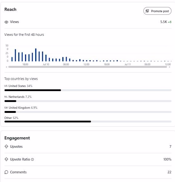
Task: Click the Promote post button
Action: (x=157, y=11)
